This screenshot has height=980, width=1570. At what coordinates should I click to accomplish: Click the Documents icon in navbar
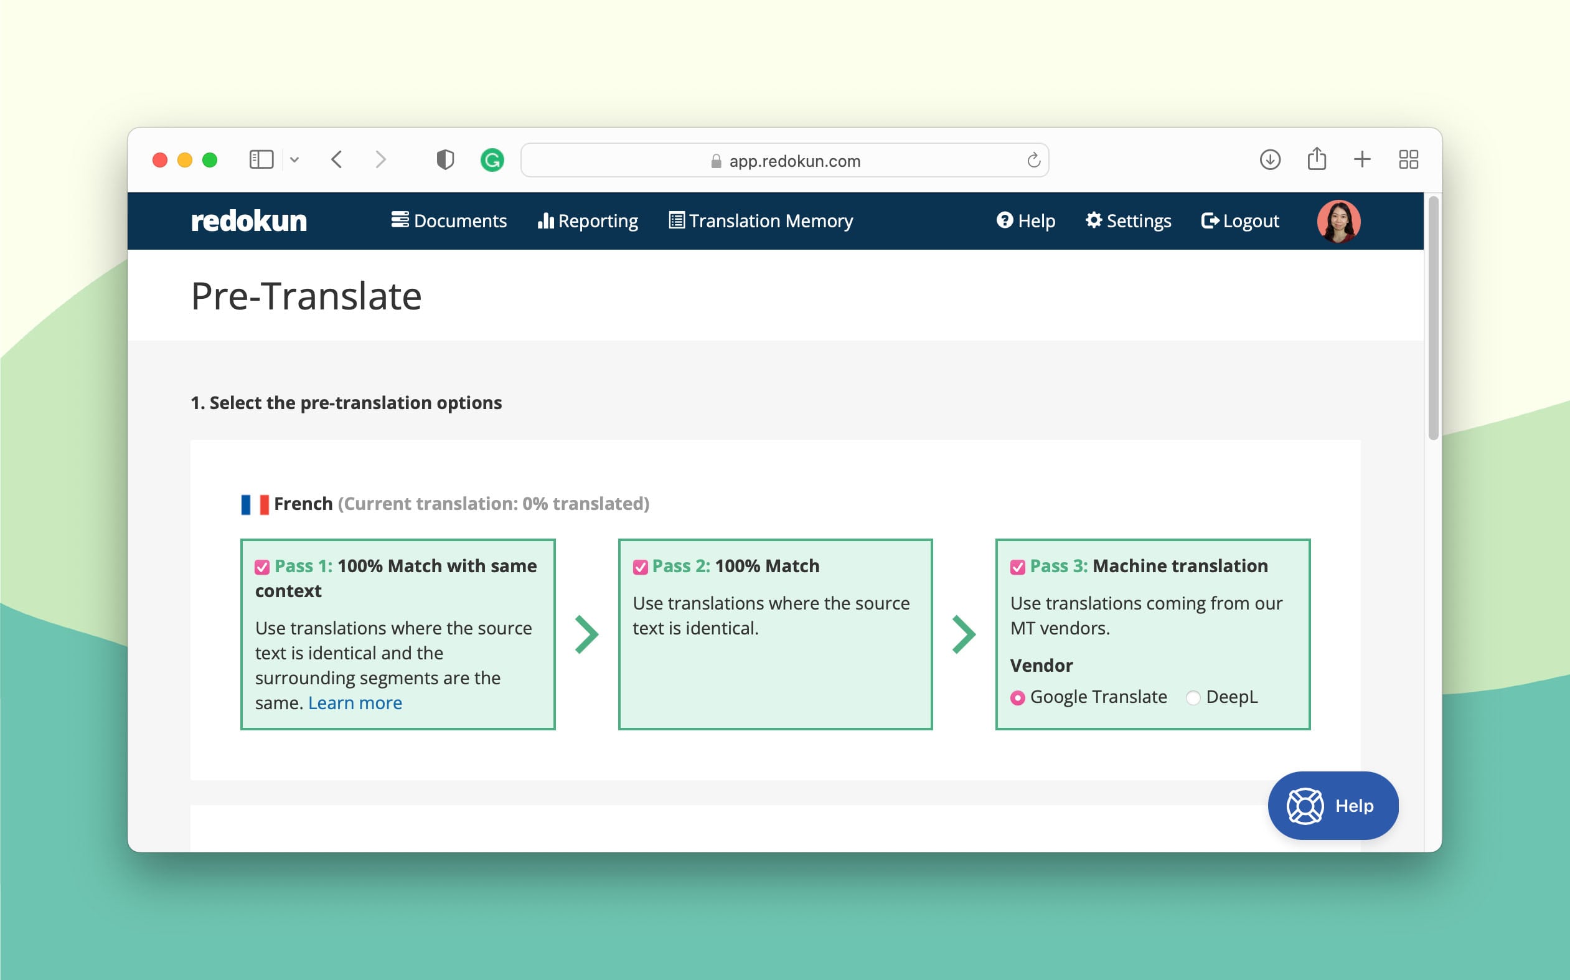[x=402, y=220]
